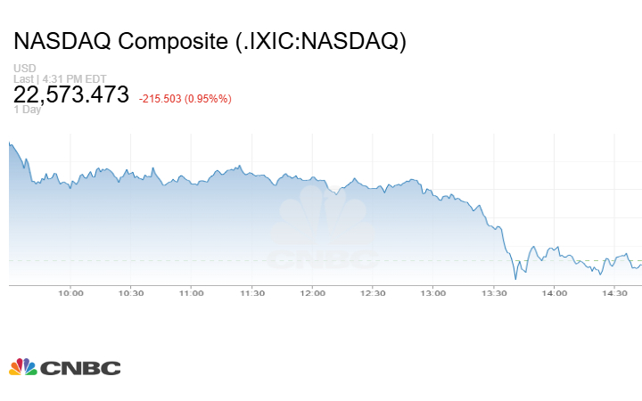Click the 11:30 time axis label

252,292
